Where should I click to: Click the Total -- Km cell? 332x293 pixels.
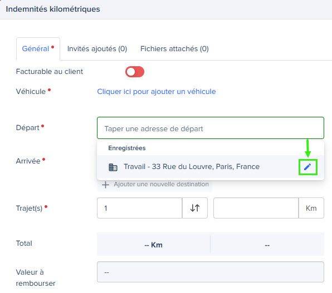pyautogui.click(x=154, y=245)
